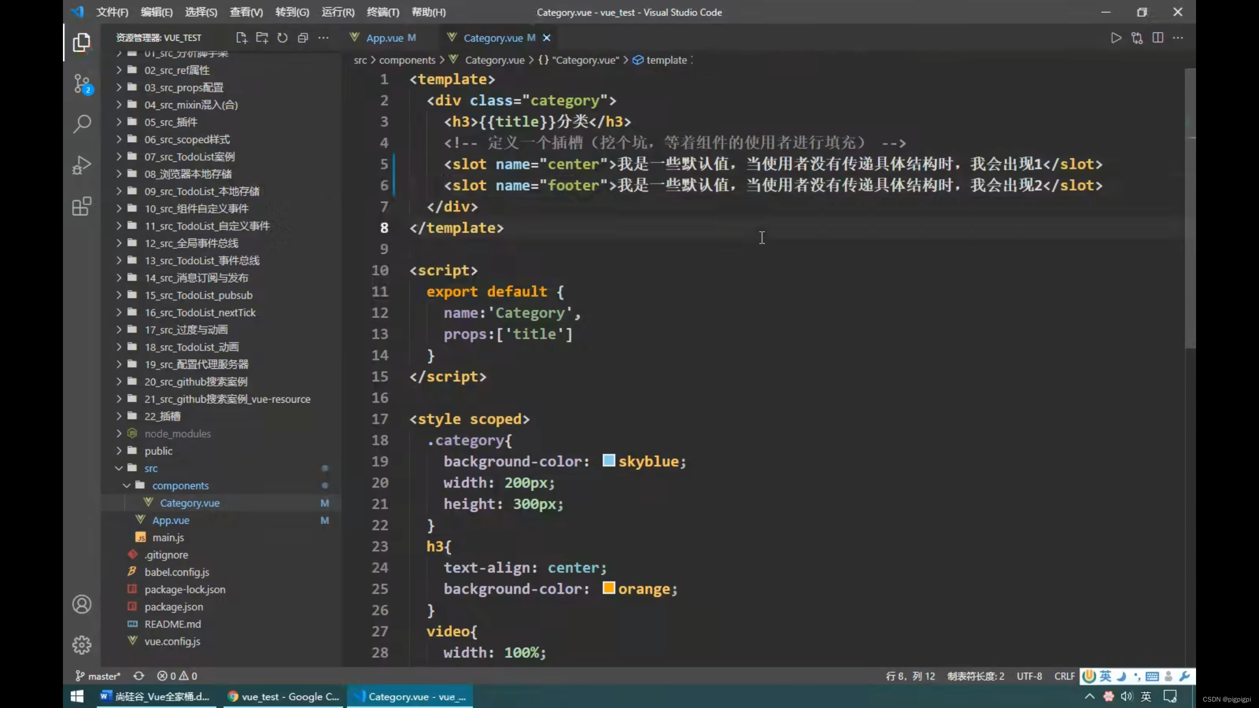Open README.md in the file tree

click(x=221, y=624)
